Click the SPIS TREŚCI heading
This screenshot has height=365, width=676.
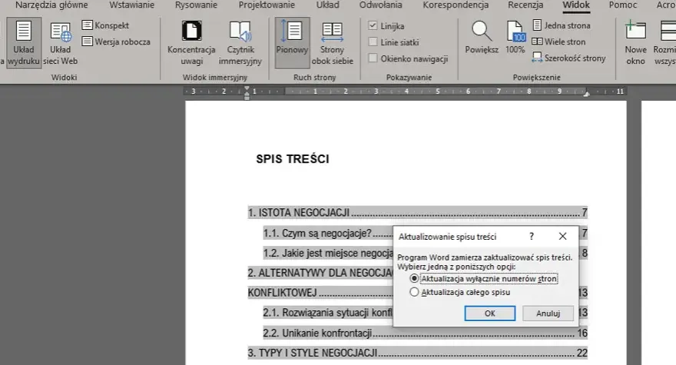pos(293,159)
